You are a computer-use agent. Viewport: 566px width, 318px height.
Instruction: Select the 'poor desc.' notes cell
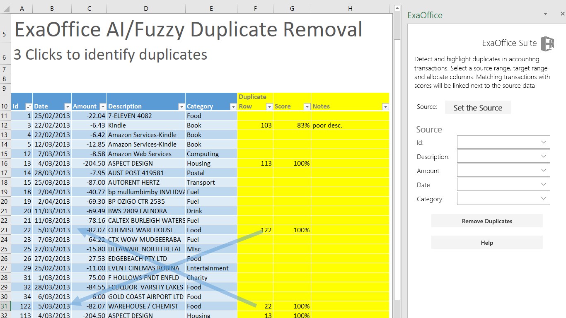(350, 125)
